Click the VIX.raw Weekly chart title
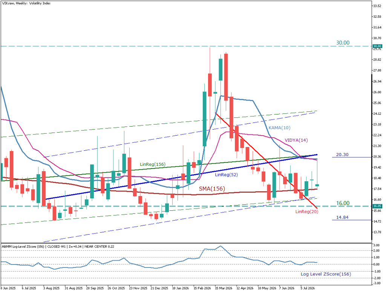386x292 pixels. [x=26, y=3]
